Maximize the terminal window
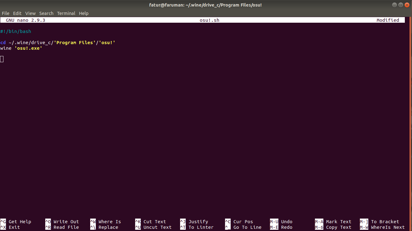Image resolution: width=412 pixels, height=231 pixels. click(400, 5)
